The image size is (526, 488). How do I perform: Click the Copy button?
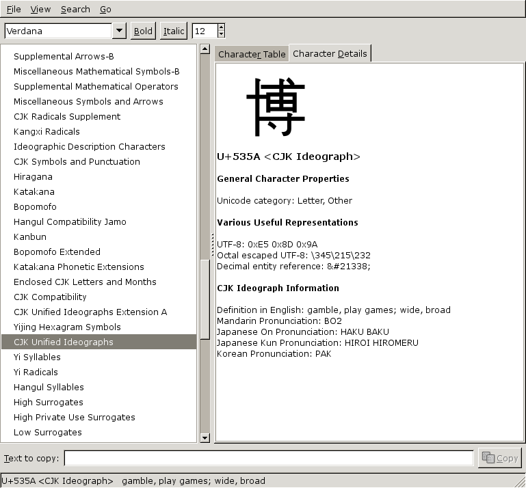click(x=500, y=458)
